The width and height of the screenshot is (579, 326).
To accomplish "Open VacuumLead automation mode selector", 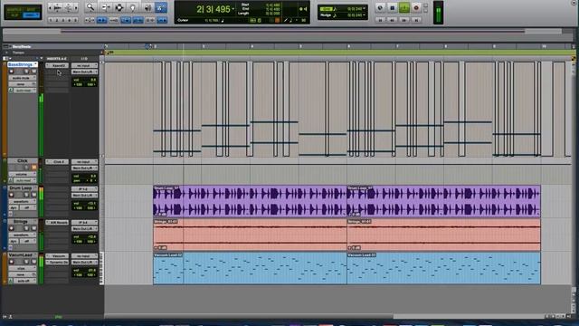I will tap(24, 281).
